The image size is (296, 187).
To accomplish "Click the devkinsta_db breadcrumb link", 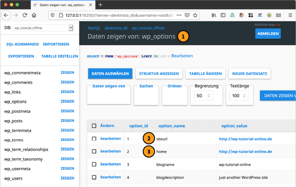I will 116,28.
